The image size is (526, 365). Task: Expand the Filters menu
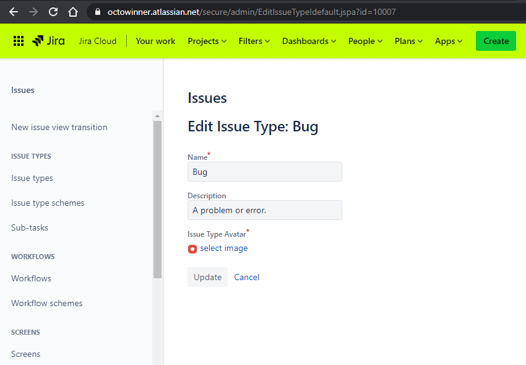(254, 41)
